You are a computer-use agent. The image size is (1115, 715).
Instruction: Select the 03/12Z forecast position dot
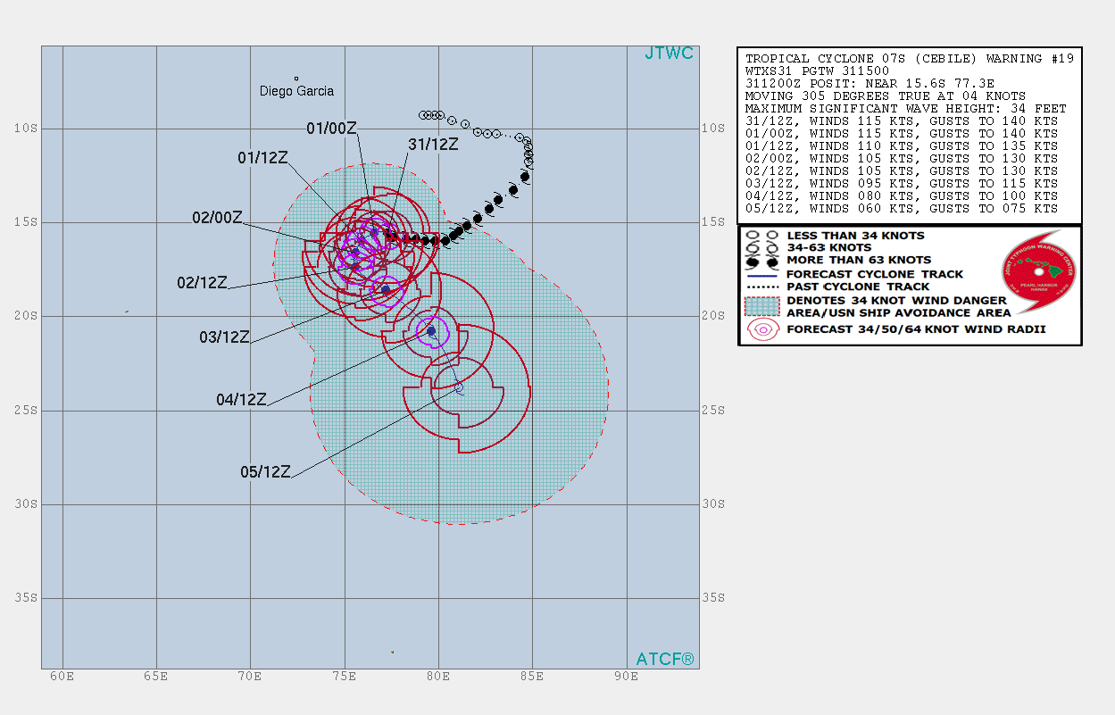[x=386, y=289]
